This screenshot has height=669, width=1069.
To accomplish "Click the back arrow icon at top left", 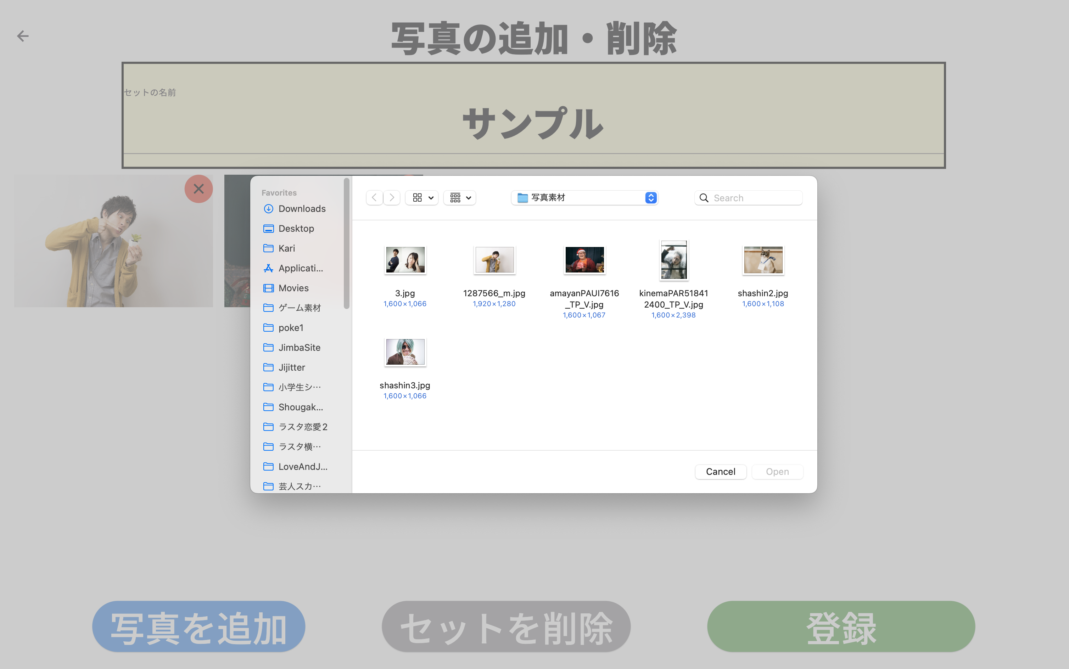I will point(23,36).
